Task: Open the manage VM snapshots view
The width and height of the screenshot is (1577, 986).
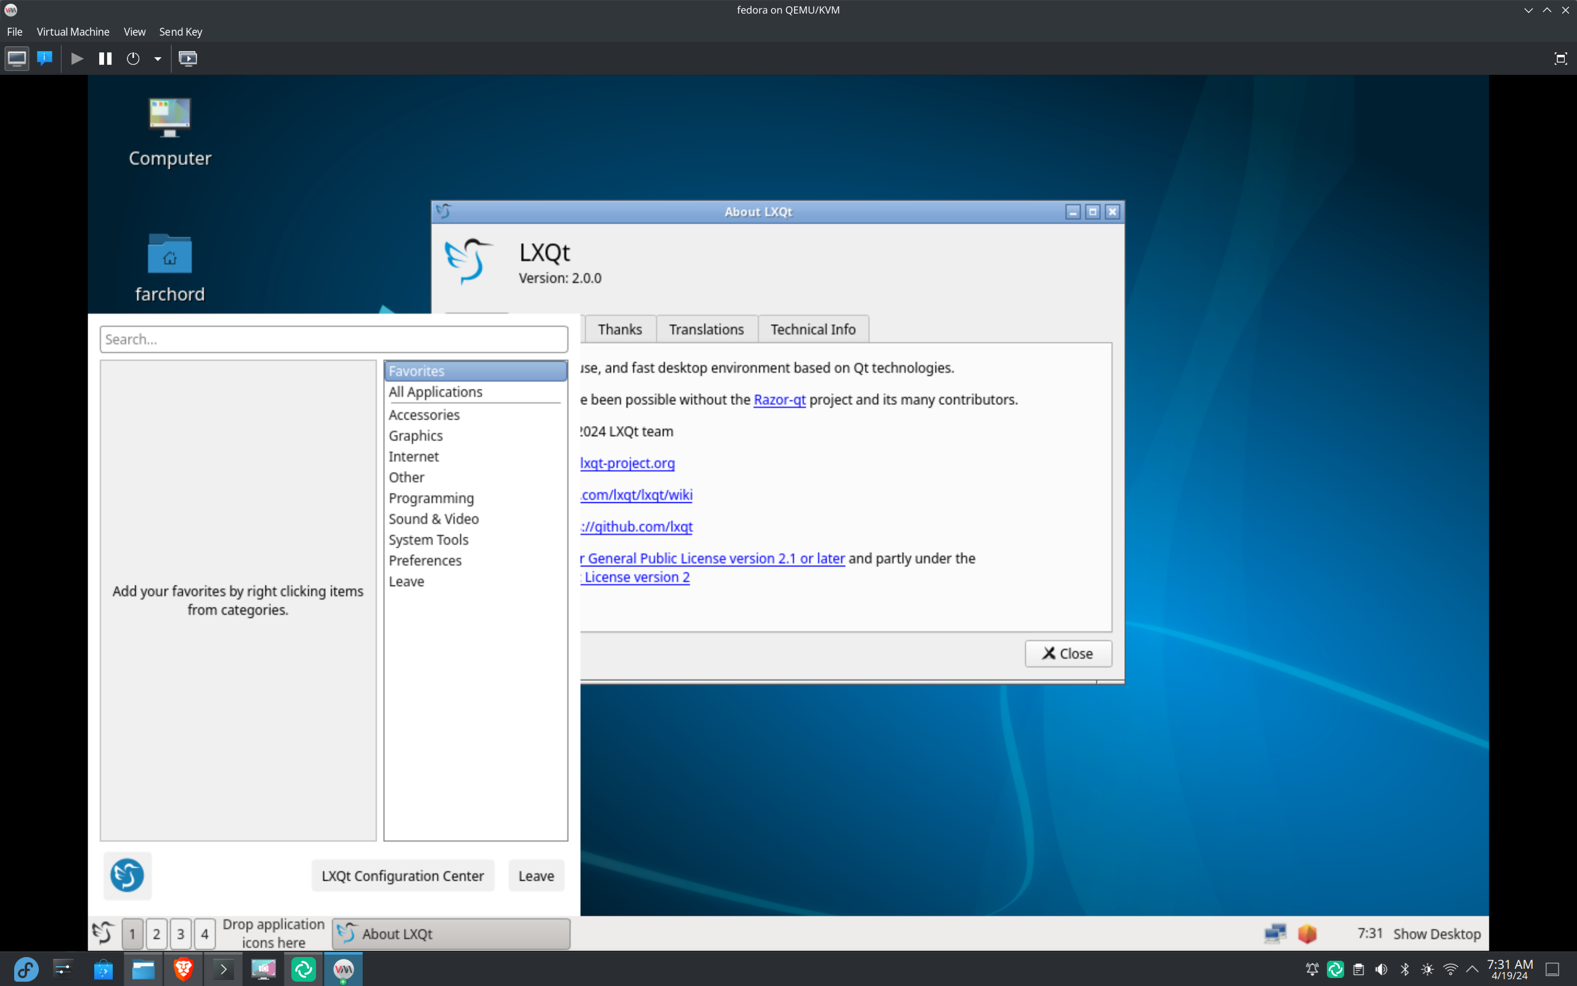Action: pos(188,59)
